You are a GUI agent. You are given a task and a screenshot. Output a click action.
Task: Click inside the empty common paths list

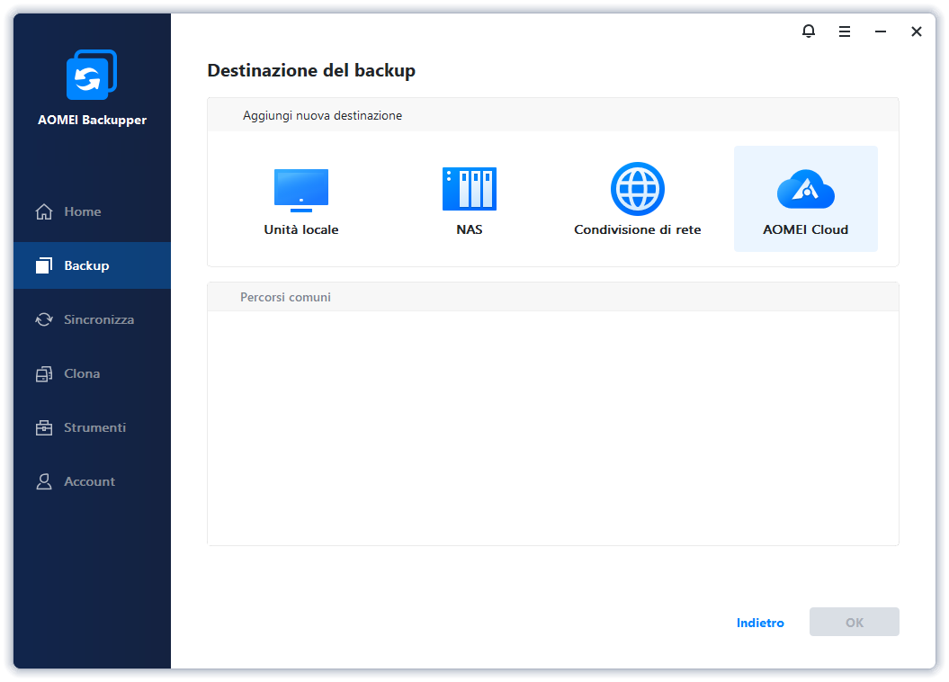pyautogui.click(x=552, y=427)
